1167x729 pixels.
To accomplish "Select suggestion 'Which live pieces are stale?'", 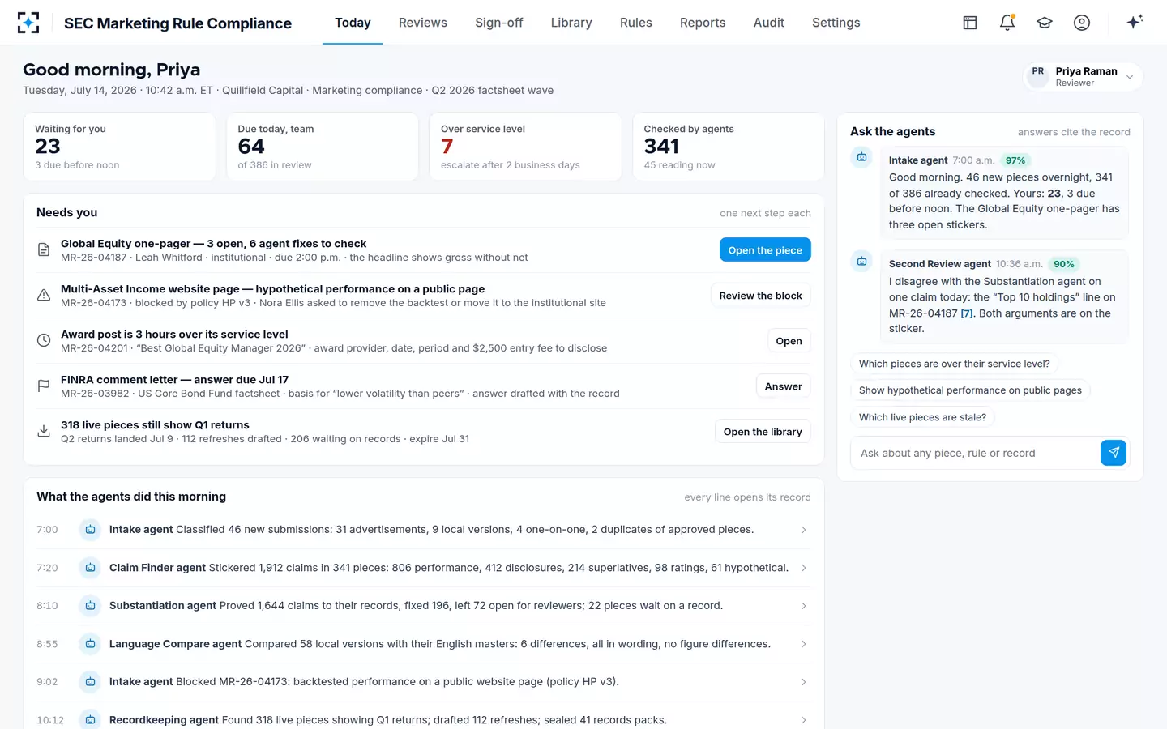I will tap(923, 417).
